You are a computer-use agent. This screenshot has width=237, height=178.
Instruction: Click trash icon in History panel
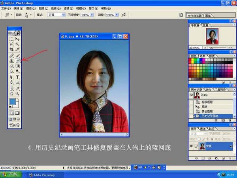[x=230, y=120]
